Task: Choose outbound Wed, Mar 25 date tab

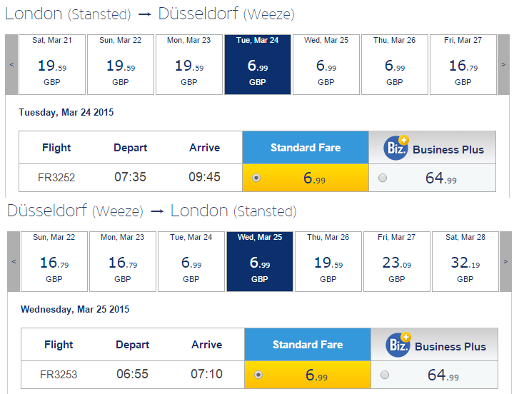Action: point(326,64)
